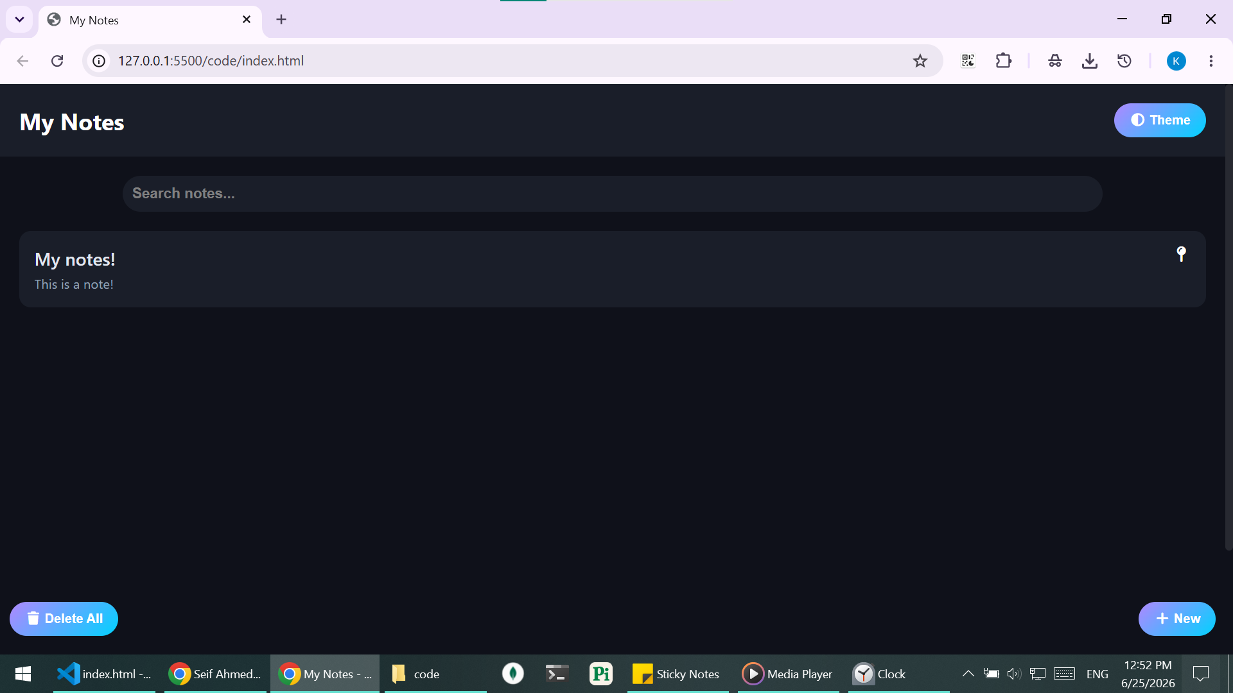Open the Extensions puzzle icon
Viewport: 1233px width, 693px height.
click(x=1003, y=61)
